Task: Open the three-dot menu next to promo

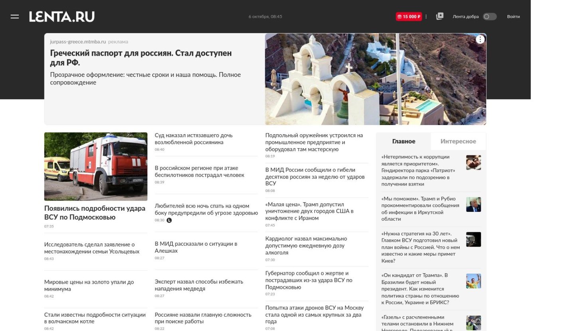Action: click(x=426, y=17)
